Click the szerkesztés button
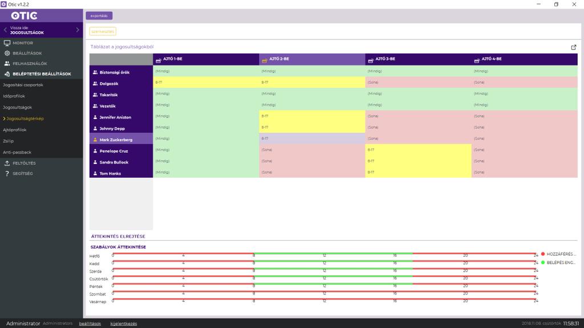The width and height of the screenshot is (584, 328). click(103, 32)
